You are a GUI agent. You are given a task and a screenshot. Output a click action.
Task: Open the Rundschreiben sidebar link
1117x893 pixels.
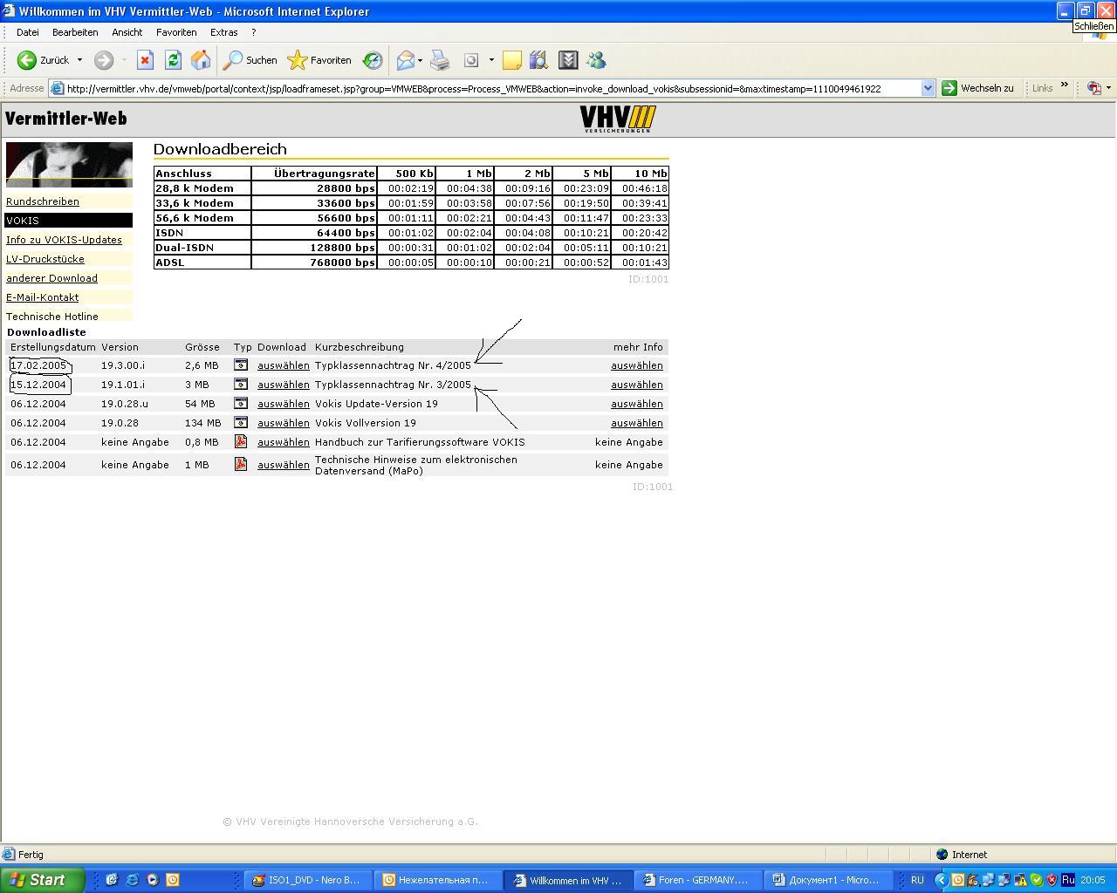pos(43,201)
